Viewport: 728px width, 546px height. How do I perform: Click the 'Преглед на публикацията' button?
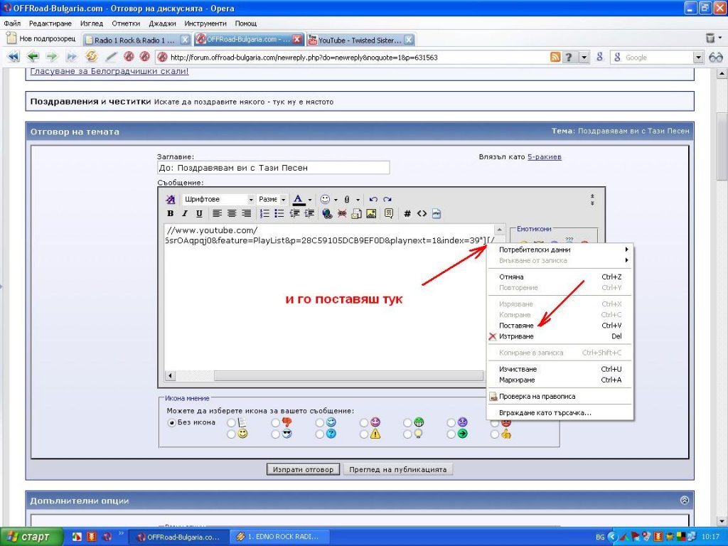[398, 469]
